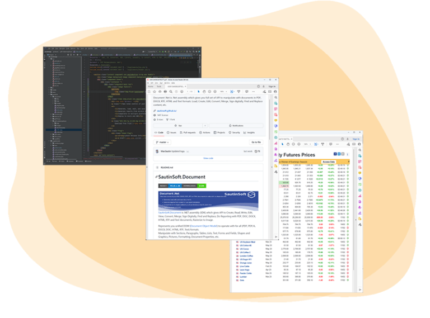
Task: Click the Go to file button
Action: pyautogui.click(x=256, y=143)
